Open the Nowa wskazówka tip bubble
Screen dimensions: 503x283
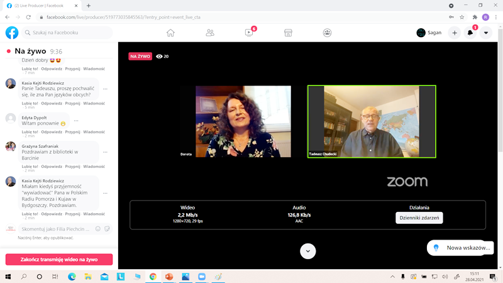tap(460, 248)
